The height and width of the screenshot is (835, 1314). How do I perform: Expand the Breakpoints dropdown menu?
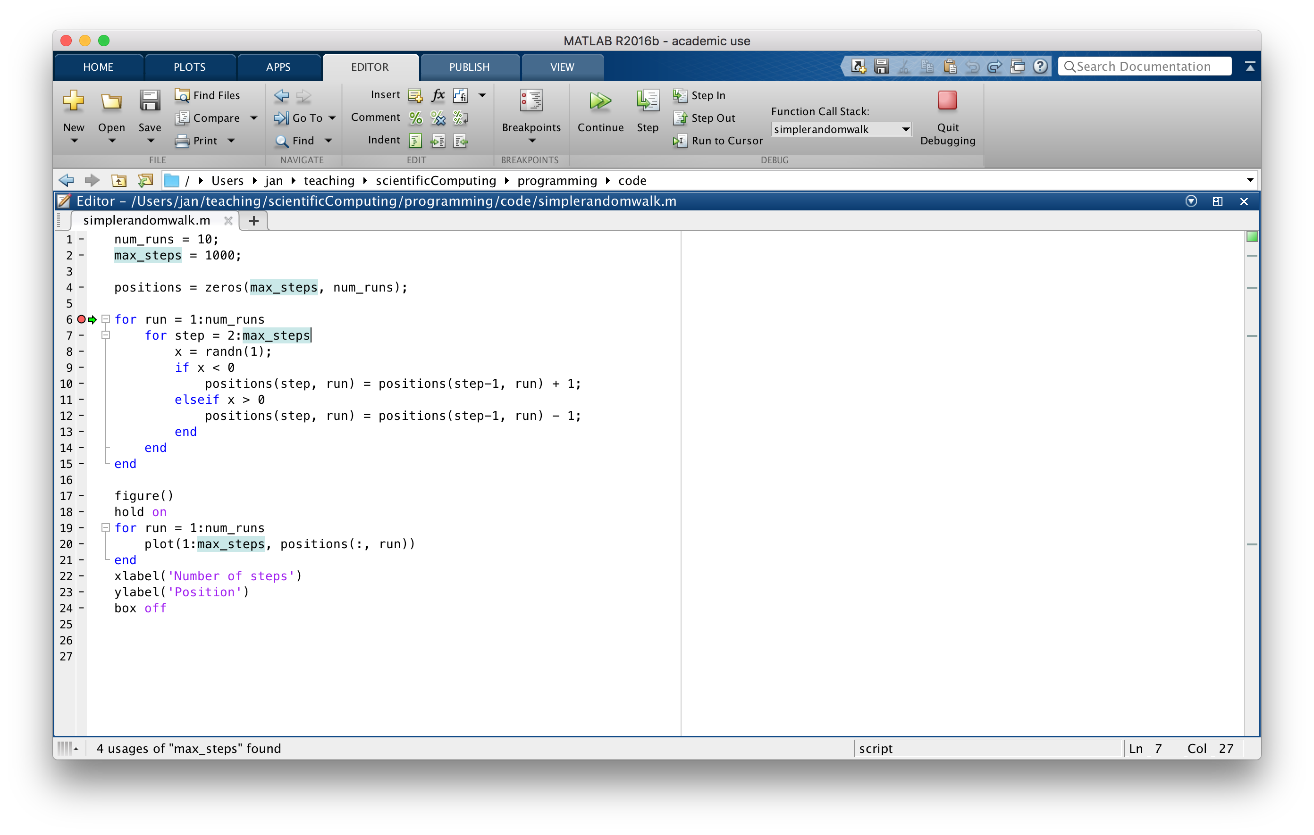[531, 141]
